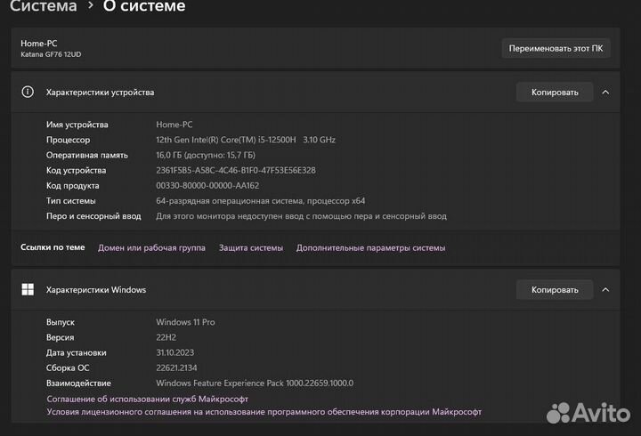Image resolution: width=641 pixels, height=436 pixels.
Task: Click the Ссылки по теме label
Action: 53,247
